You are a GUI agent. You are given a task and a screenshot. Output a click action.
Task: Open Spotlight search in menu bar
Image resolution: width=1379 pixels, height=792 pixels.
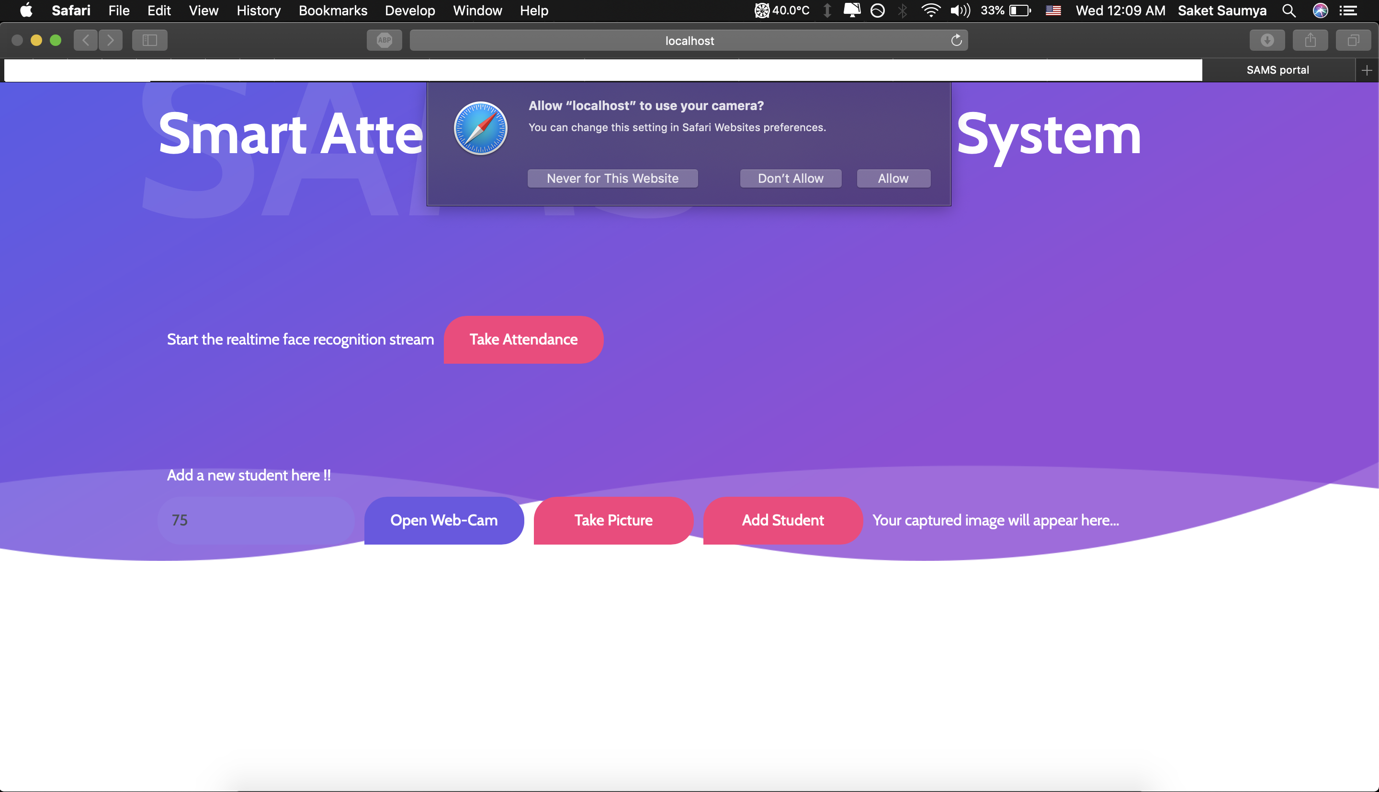(x=1289, y=11)
